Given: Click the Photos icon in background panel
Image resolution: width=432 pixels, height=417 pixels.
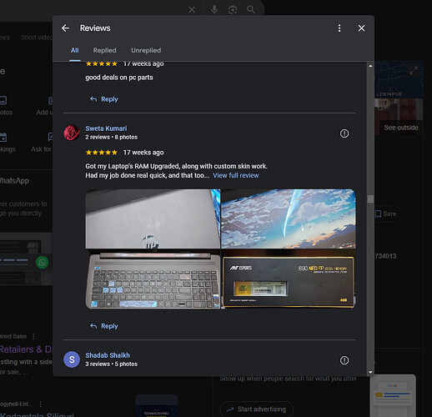Looking at the screenshot, I should tap(3, 100).
